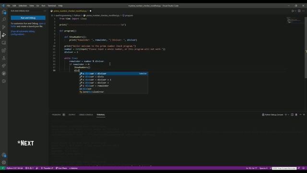Image resolution: width=307 pixels, height=173 pixels.
Task: Select the 'divisor = divisor + 1' suggestion
Action: pos(114,80)
